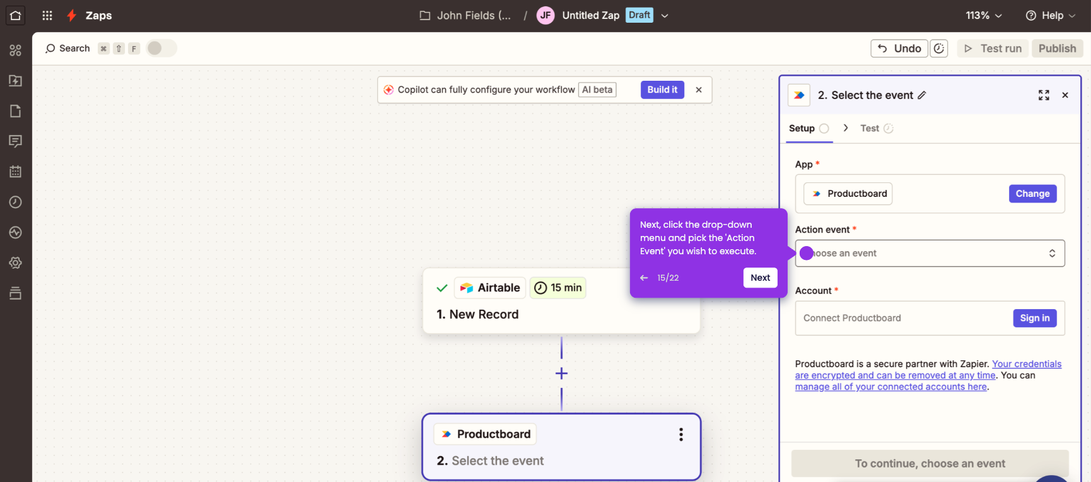Select the Untitled Zap title
The image size is (1091, 482).
(591, 15)
